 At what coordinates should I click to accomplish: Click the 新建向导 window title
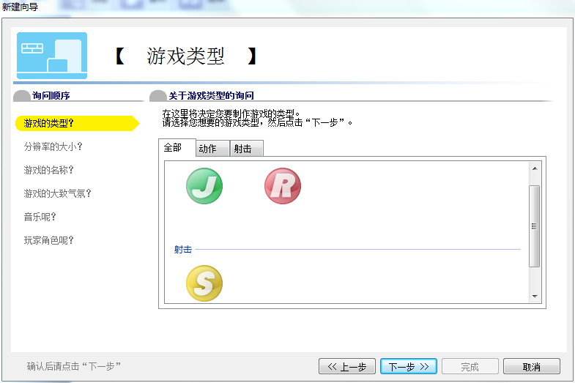(20, 7)
